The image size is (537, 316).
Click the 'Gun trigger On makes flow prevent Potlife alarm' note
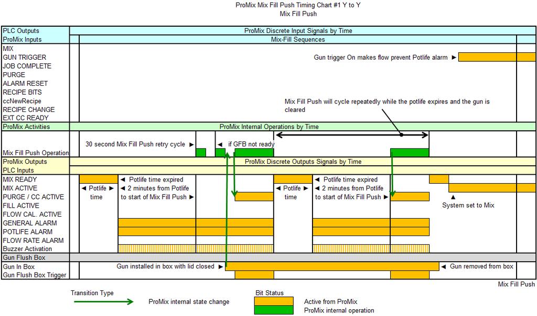[381, 58]
